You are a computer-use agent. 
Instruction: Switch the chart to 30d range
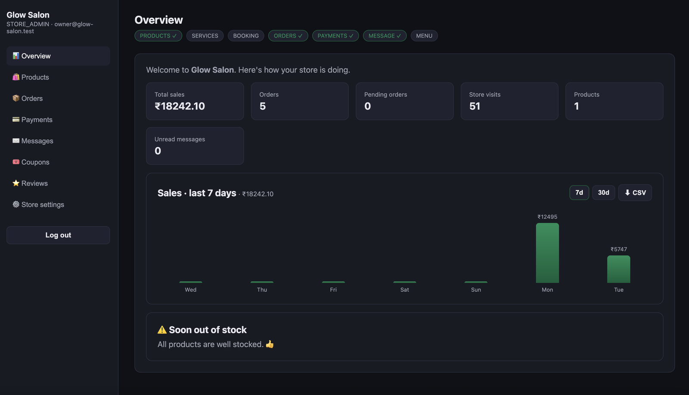point(604,192)
